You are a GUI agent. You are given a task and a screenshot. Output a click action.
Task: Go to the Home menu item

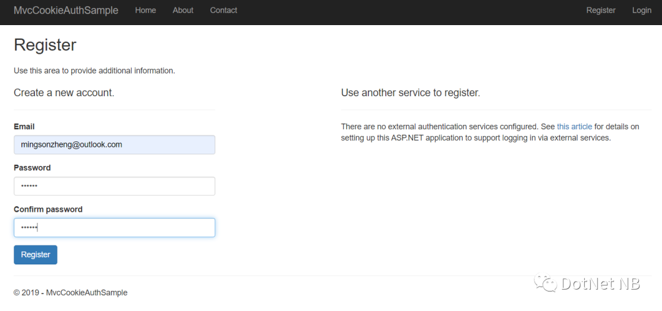[x=145, y=10]
